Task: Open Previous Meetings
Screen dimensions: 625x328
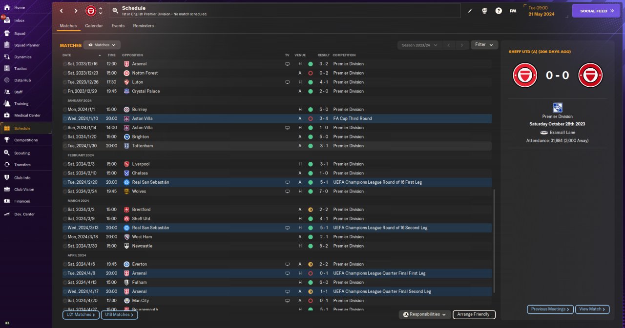Action: pos(551,309)
